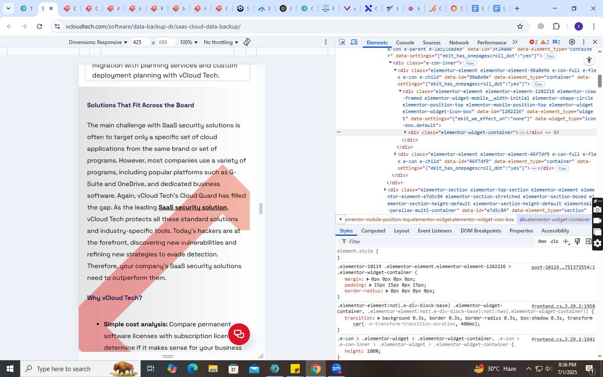This screenshot has width=603, height=377.
Task: Open device toolbar more options menu
Action: pyautogui.click(x=326, y=42)
